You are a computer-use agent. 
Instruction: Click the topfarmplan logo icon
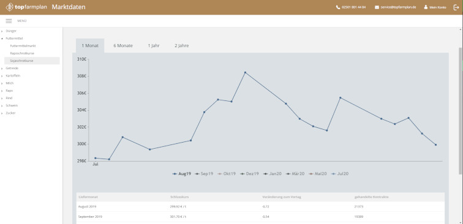[x=10, y=7]
